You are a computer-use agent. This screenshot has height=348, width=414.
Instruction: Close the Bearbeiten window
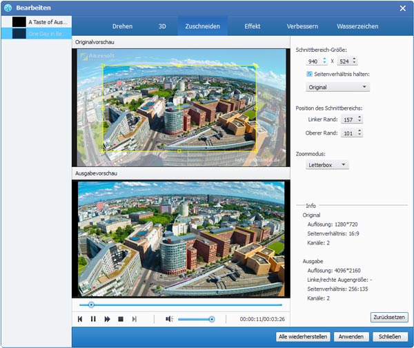click(x=402, y=8)
